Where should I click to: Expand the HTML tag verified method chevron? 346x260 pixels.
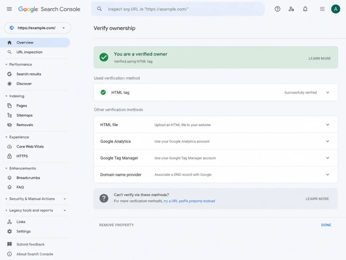(327, 92)
